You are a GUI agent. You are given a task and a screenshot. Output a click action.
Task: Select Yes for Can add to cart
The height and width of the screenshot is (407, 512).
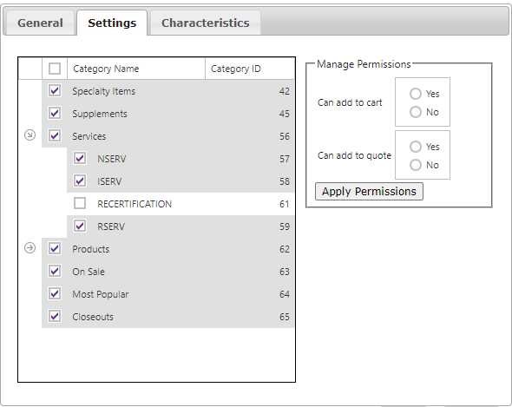[416, 94]
